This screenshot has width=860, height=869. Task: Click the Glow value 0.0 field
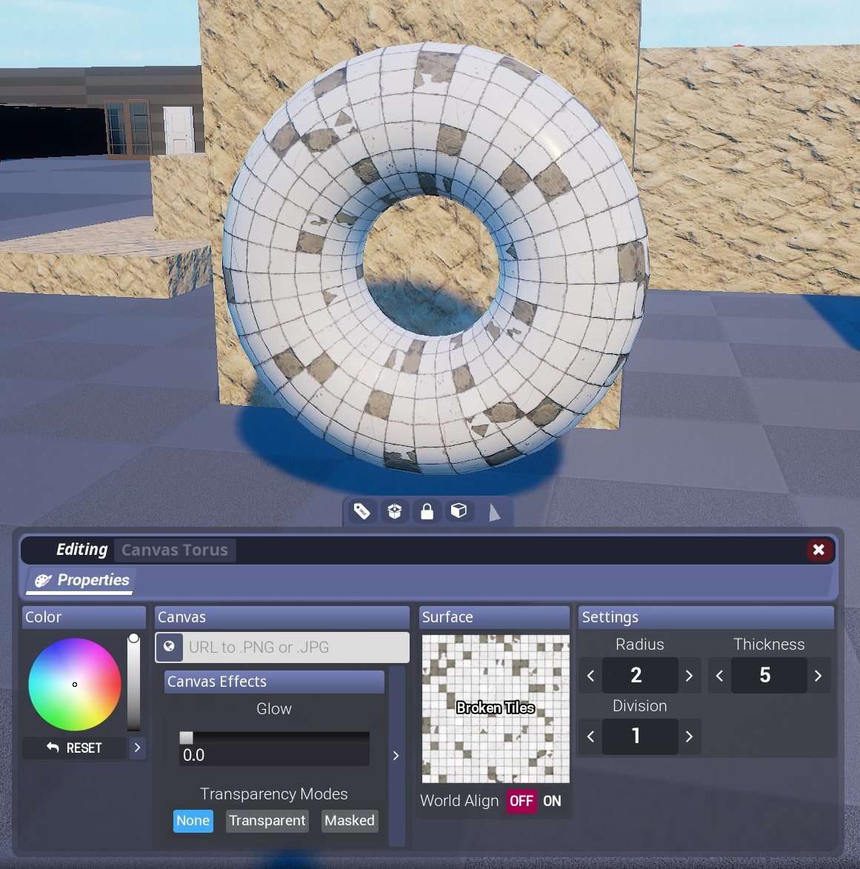click(x=274, y=755)
